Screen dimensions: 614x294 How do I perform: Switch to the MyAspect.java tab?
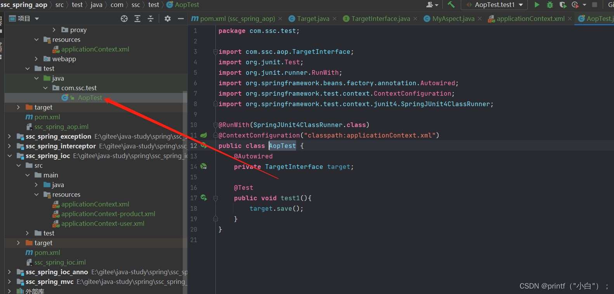(x=449, y=19)
